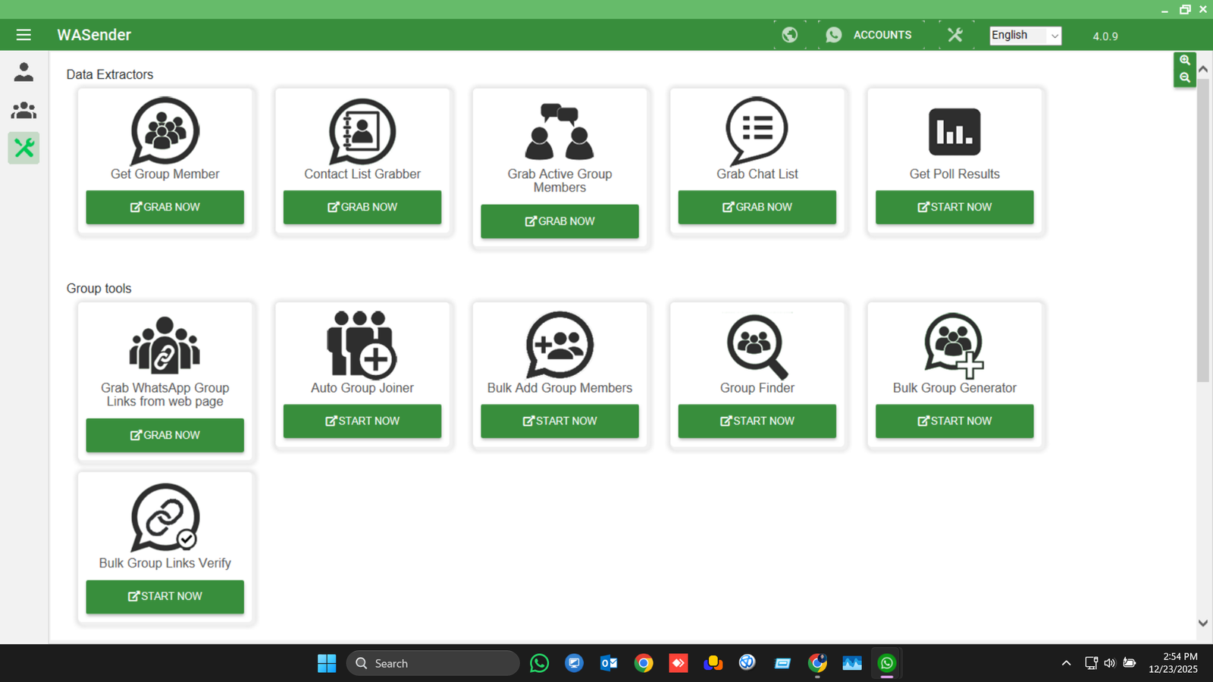
Task: Click the zoom-in icon at top right
Action: click(x=1185, y=59)
